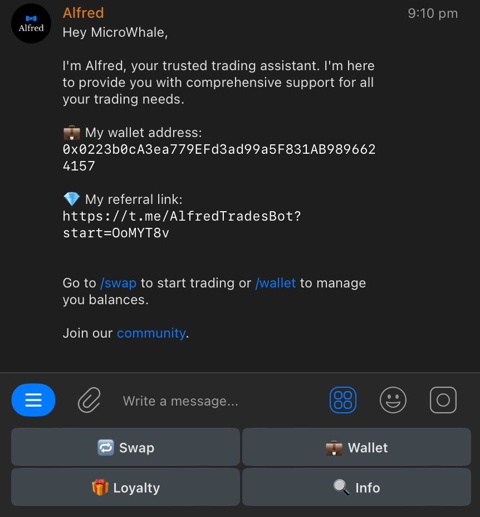The image size is (480, 517).
Task: Click the paperclip attach icon
Action: 89,400
